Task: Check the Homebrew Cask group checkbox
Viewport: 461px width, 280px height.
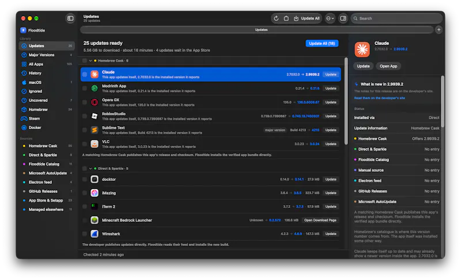Action: pyautogui.click(x=85, y=60)
